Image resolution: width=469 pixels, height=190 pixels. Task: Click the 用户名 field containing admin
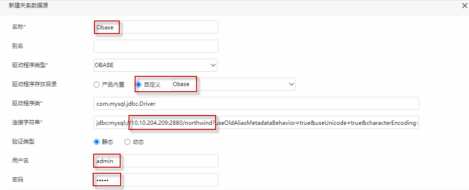point(156,161)
